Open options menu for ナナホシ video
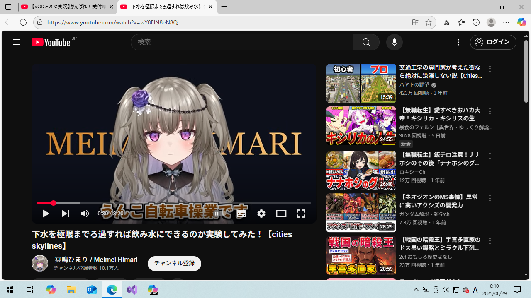Screen dimensions: 531x298 [490, 156]
